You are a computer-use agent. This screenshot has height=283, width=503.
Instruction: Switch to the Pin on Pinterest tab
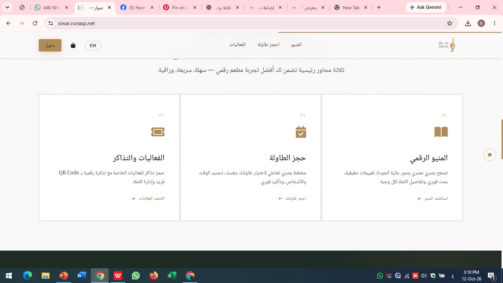click(180, 7)
